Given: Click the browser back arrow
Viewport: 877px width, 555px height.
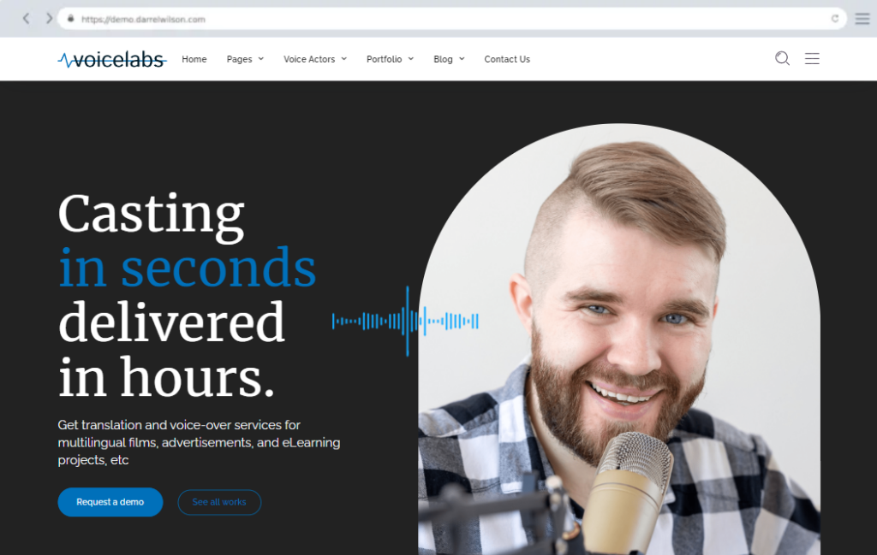Looking at the screenshot, I should 27,19.
